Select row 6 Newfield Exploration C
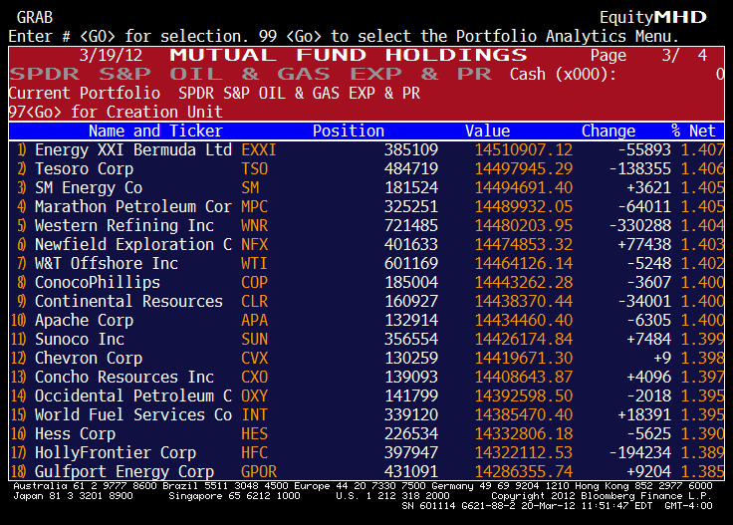Screen dimensions: 733x525 366,244
